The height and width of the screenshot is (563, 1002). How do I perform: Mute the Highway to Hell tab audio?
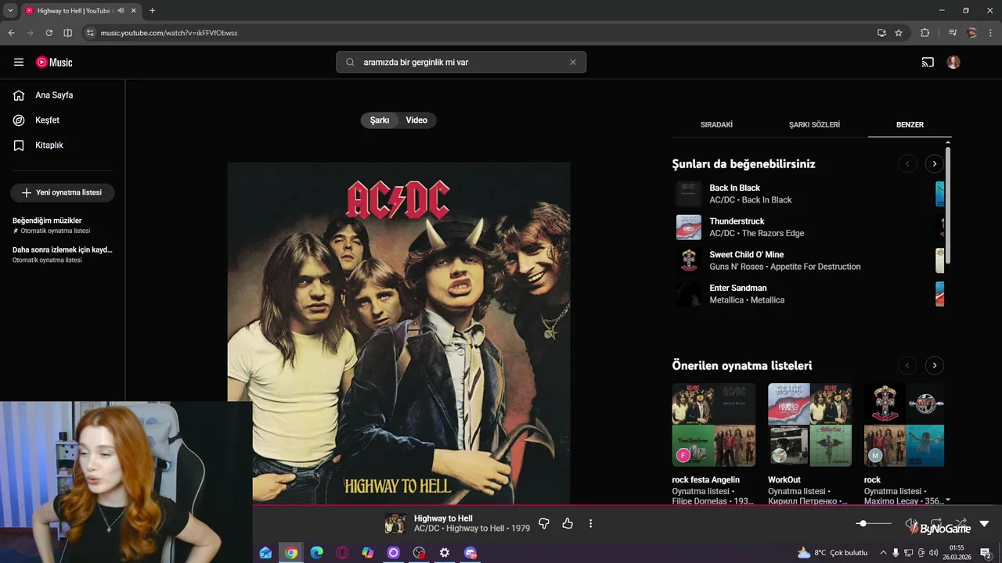121,10
